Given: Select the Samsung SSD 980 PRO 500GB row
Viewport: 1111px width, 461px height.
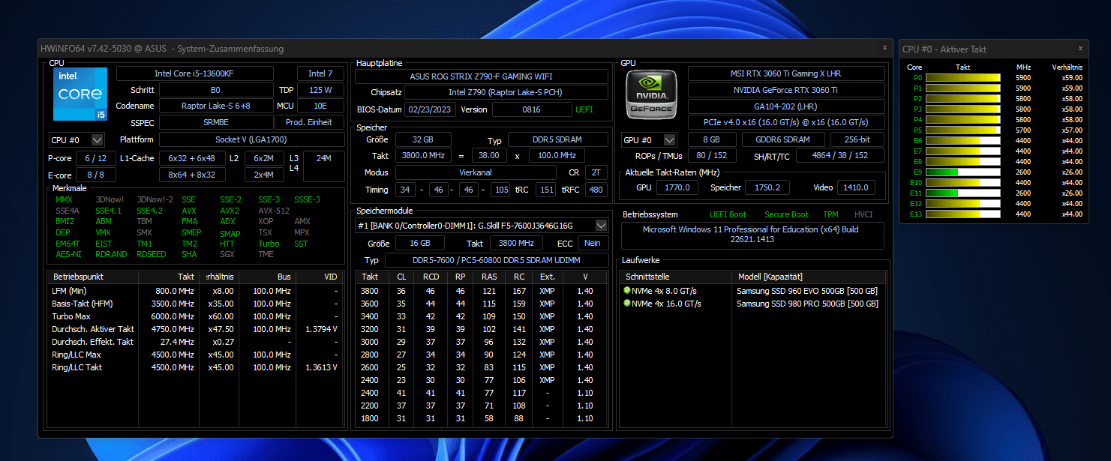Looking at the screenshot, I should 754,304.
